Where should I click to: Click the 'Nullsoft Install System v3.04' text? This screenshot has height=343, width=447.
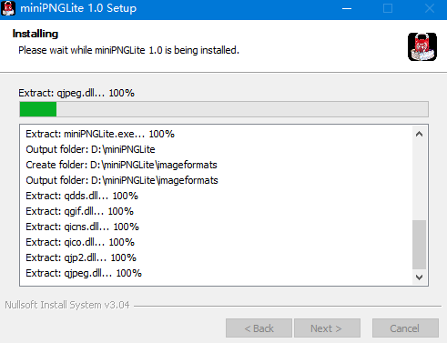[67, 305]
